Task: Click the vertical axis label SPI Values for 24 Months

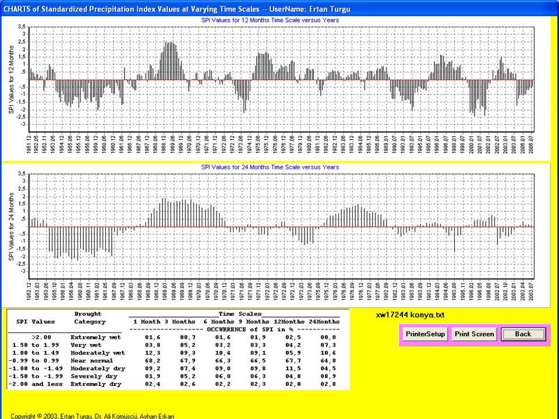Action: click(x=12, y=226)
